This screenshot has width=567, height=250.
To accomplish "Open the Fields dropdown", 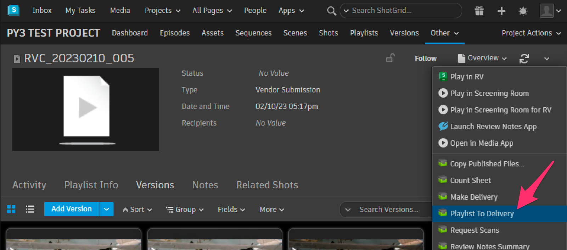I will (x=231, y=210).
